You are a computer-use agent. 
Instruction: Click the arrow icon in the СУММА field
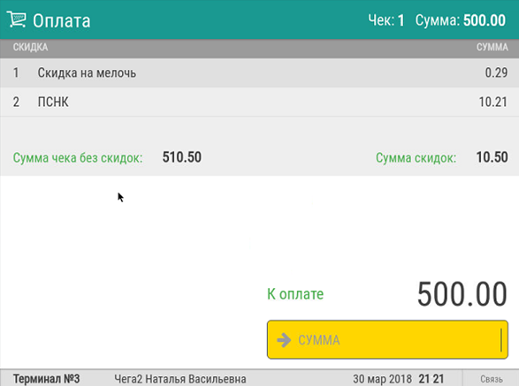pos(284,340)
